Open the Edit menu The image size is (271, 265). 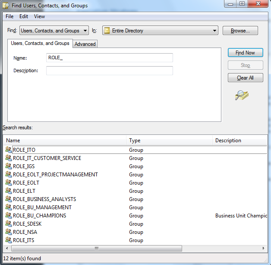24,16
